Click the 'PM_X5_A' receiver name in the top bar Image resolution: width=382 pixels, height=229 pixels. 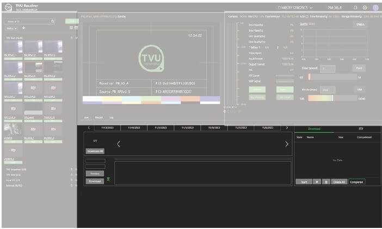pos(335,8)
